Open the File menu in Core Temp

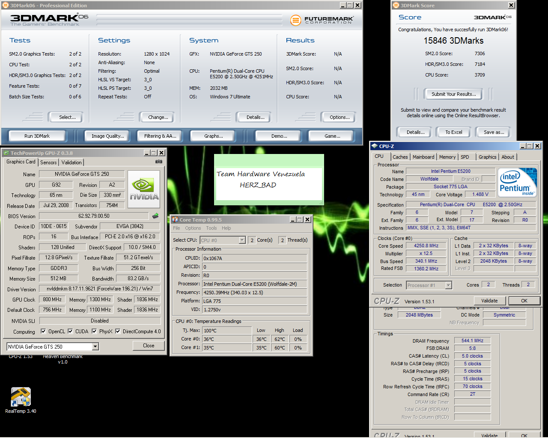tap(176, 228)
